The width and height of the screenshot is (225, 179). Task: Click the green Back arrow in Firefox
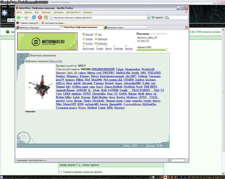[x=19, y=18]
